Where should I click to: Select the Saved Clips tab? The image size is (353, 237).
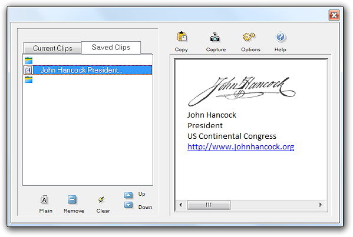[x=111, y=48]
